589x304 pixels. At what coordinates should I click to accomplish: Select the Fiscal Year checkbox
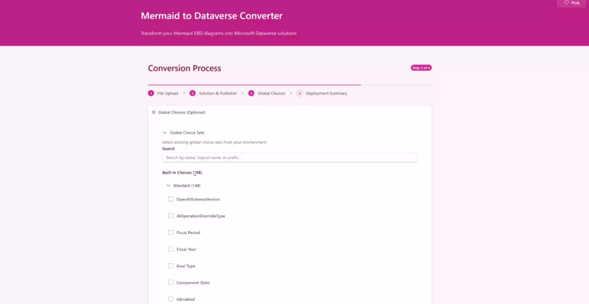170,249
